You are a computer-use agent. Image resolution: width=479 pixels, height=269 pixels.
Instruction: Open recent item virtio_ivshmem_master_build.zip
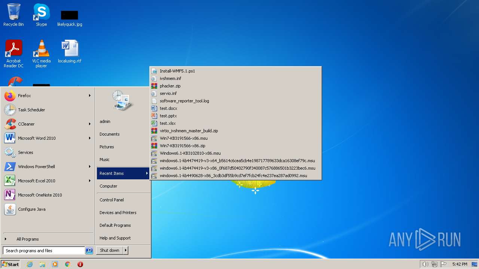(235, 131)
